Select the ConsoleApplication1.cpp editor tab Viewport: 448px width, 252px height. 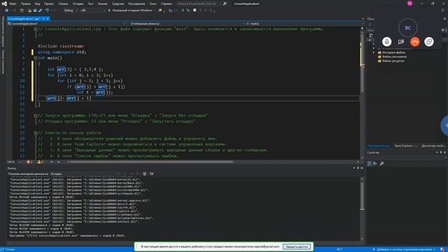24,19
